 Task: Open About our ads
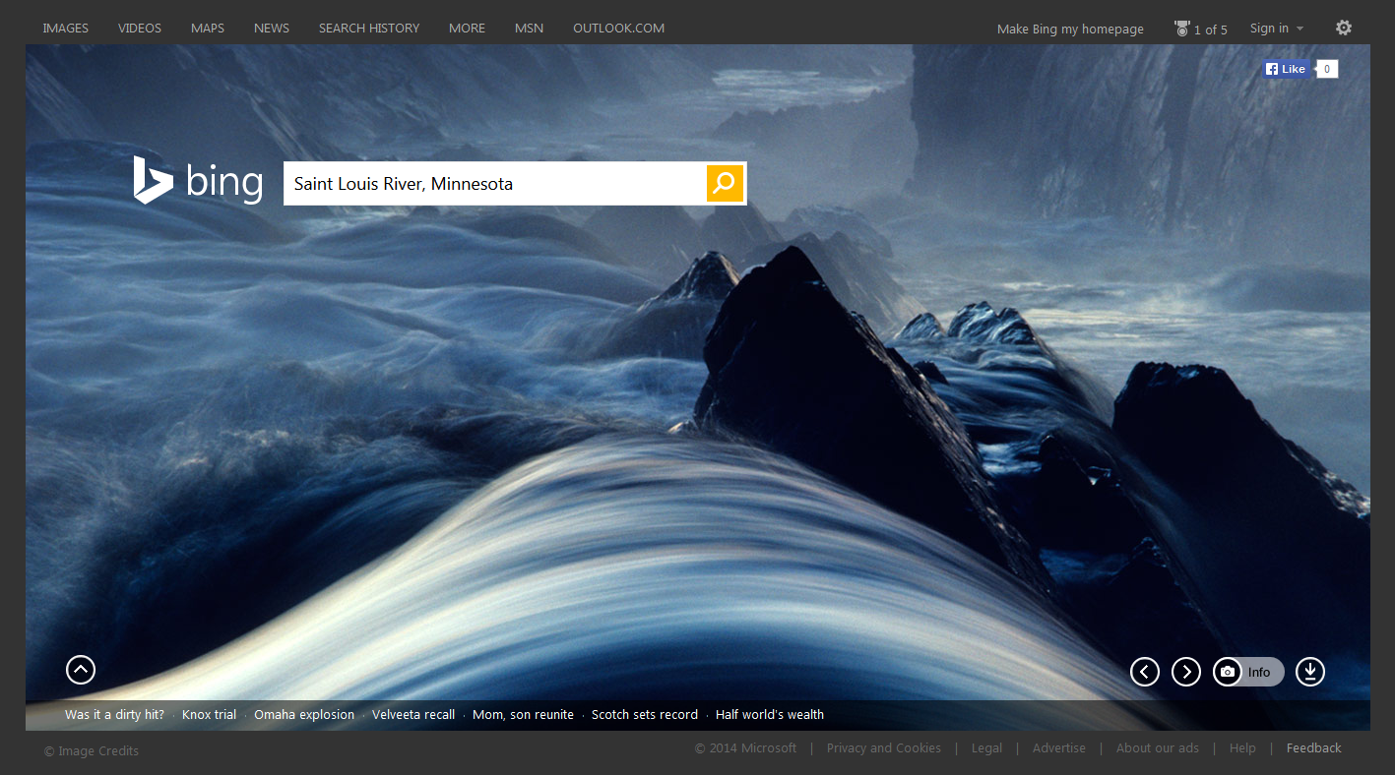point(1158,748)
